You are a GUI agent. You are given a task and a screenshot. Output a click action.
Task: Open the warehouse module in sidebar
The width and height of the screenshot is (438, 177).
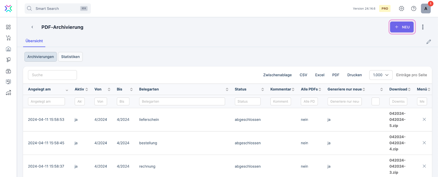click(x=8, y=49)
